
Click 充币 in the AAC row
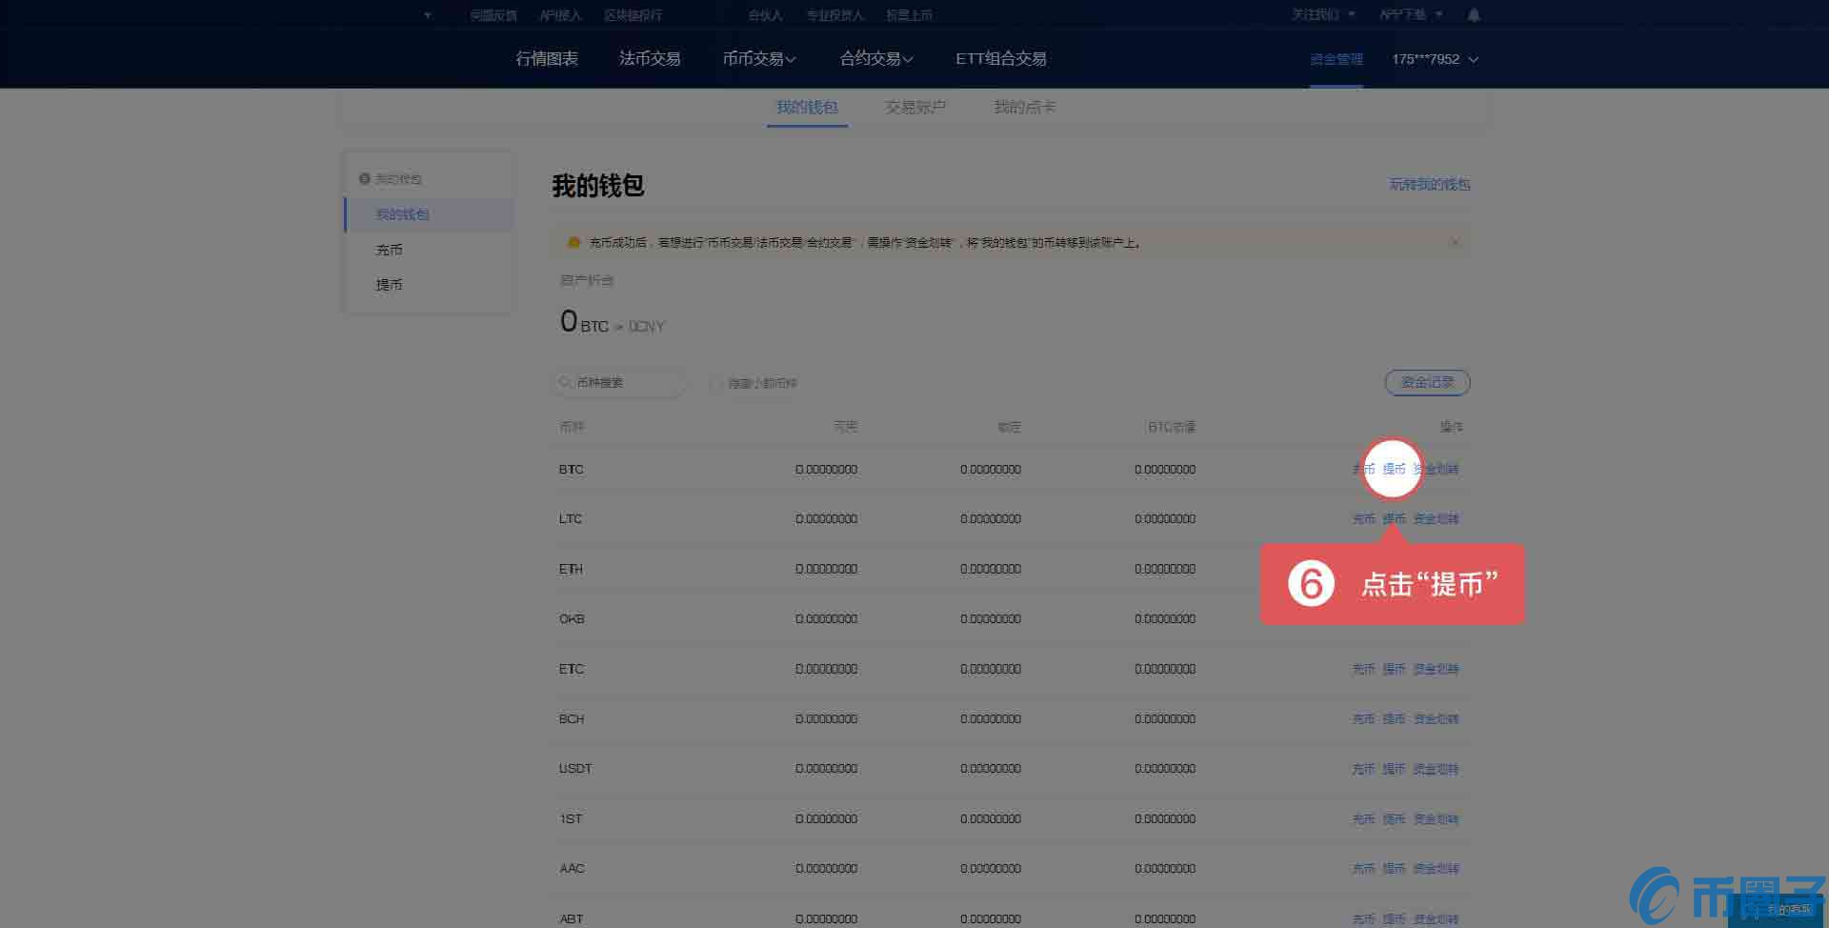pyautogui.click(x=1363, y=869)
